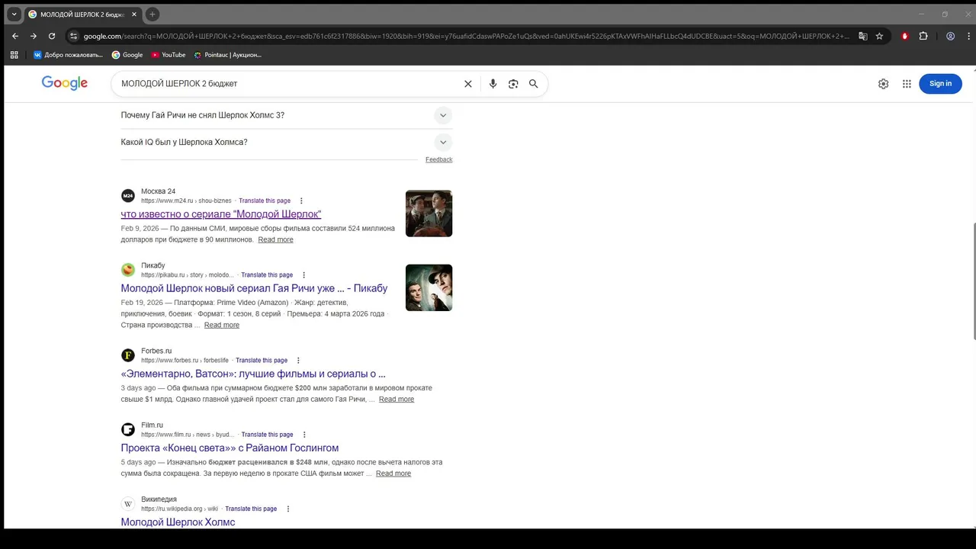
Task: Open the Chrome profile avatar
Action: click(x=951, y=36)
